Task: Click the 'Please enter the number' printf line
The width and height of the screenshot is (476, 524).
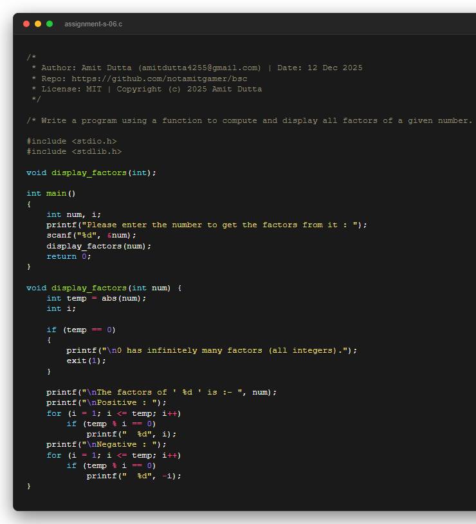Action: pyautogui.click(x=206, y=225)
